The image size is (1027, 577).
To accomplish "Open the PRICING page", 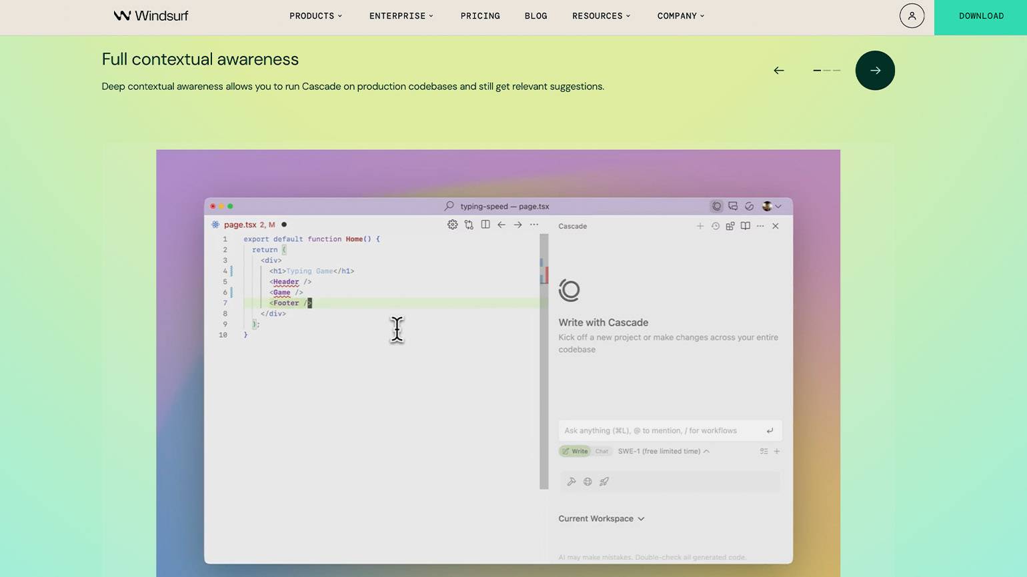I will (x=480, y=16).
